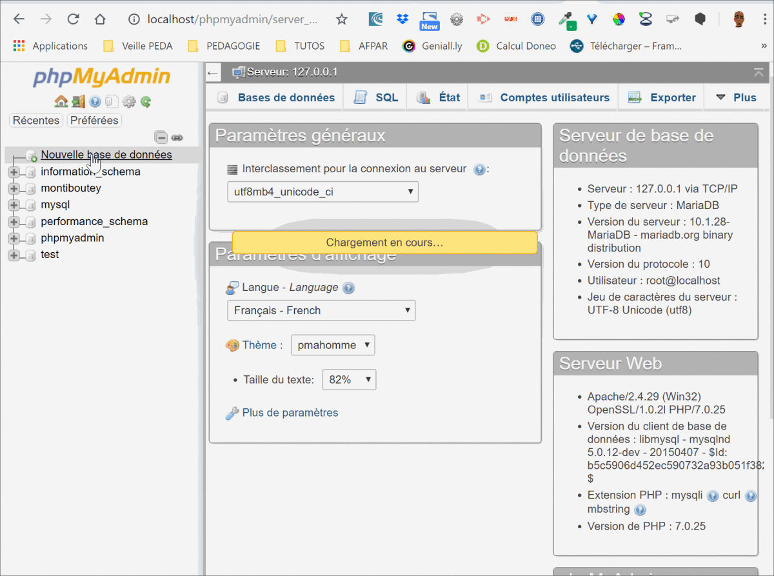Open the Plus dropdown menu
774x576 pixels.
pos(736,97)
